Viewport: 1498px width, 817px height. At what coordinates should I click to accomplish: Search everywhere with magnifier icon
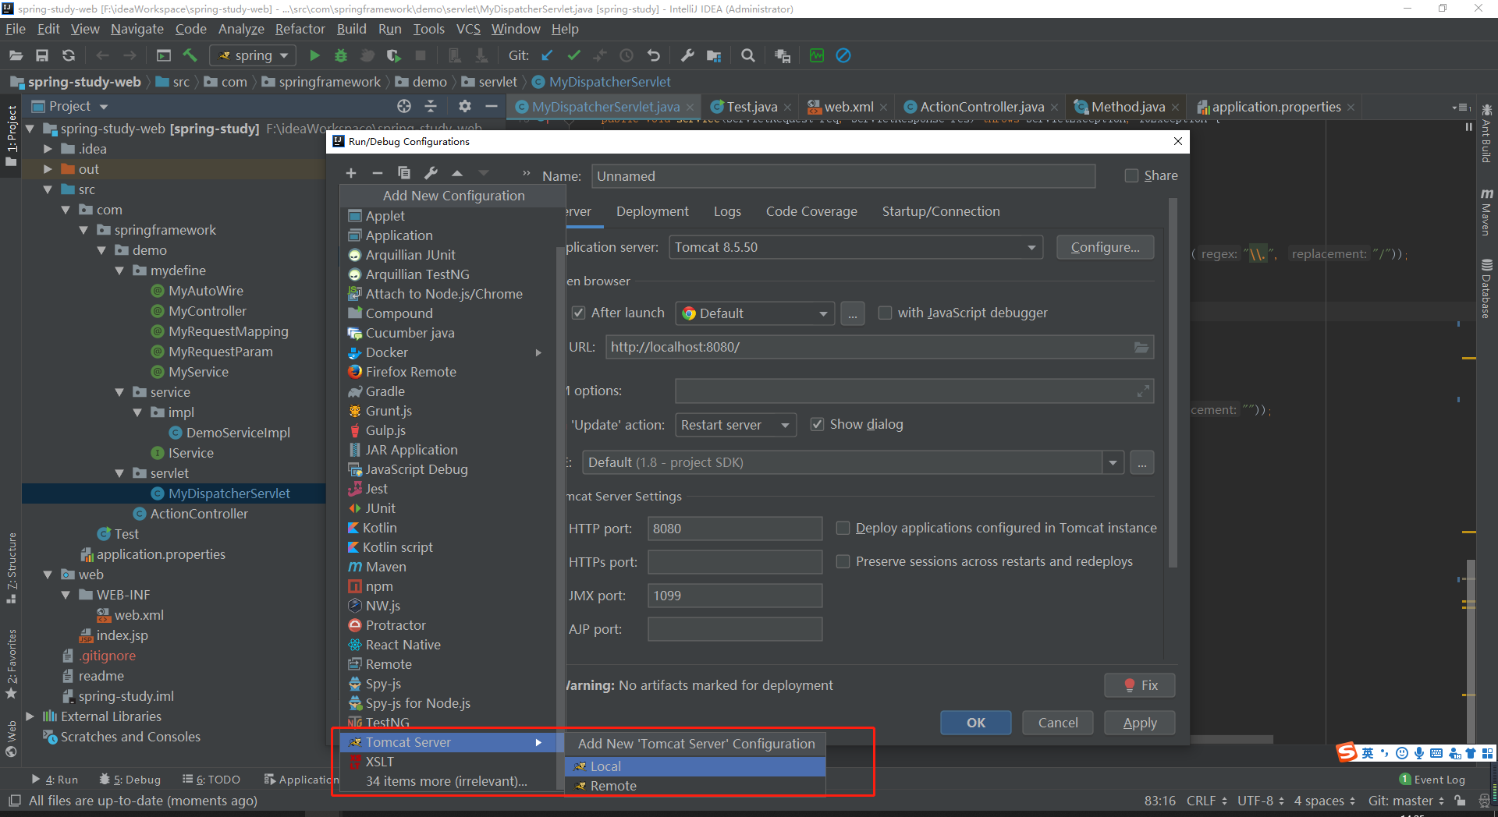tap(748, 55)
